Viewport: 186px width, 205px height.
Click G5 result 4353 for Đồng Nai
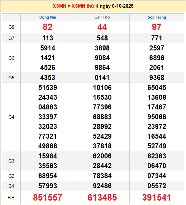(48, 78)
